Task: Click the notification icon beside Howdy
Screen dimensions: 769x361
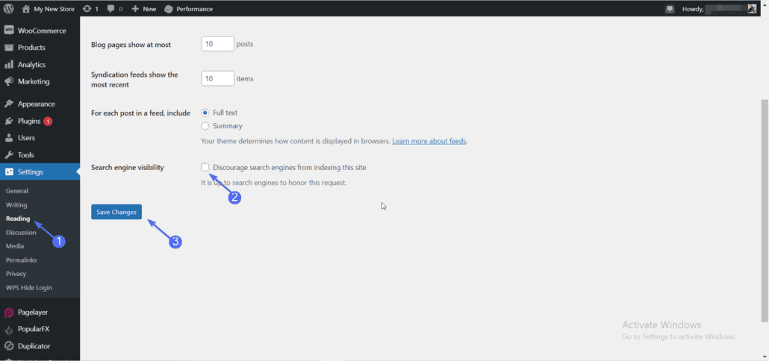Action: [x=670, y=9]
